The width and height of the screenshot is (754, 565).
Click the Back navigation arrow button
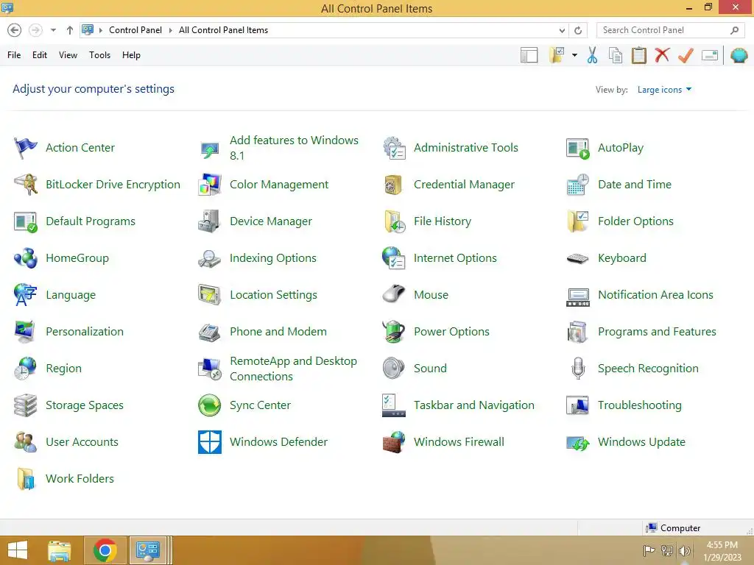click(x=15, y=30)
